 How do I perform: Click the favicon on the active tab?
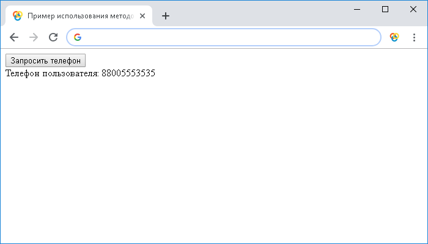click(x=18, y=16)
